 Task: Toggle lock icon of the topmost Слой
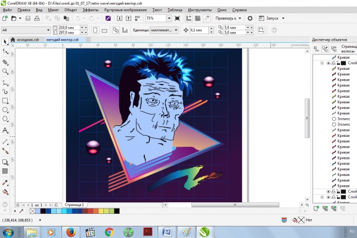pos(338,63)
